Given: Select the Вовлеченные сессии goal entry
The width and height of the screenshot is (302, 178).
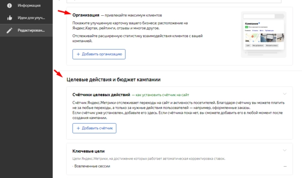Looking at the screenshot, I should pos(92,166).
